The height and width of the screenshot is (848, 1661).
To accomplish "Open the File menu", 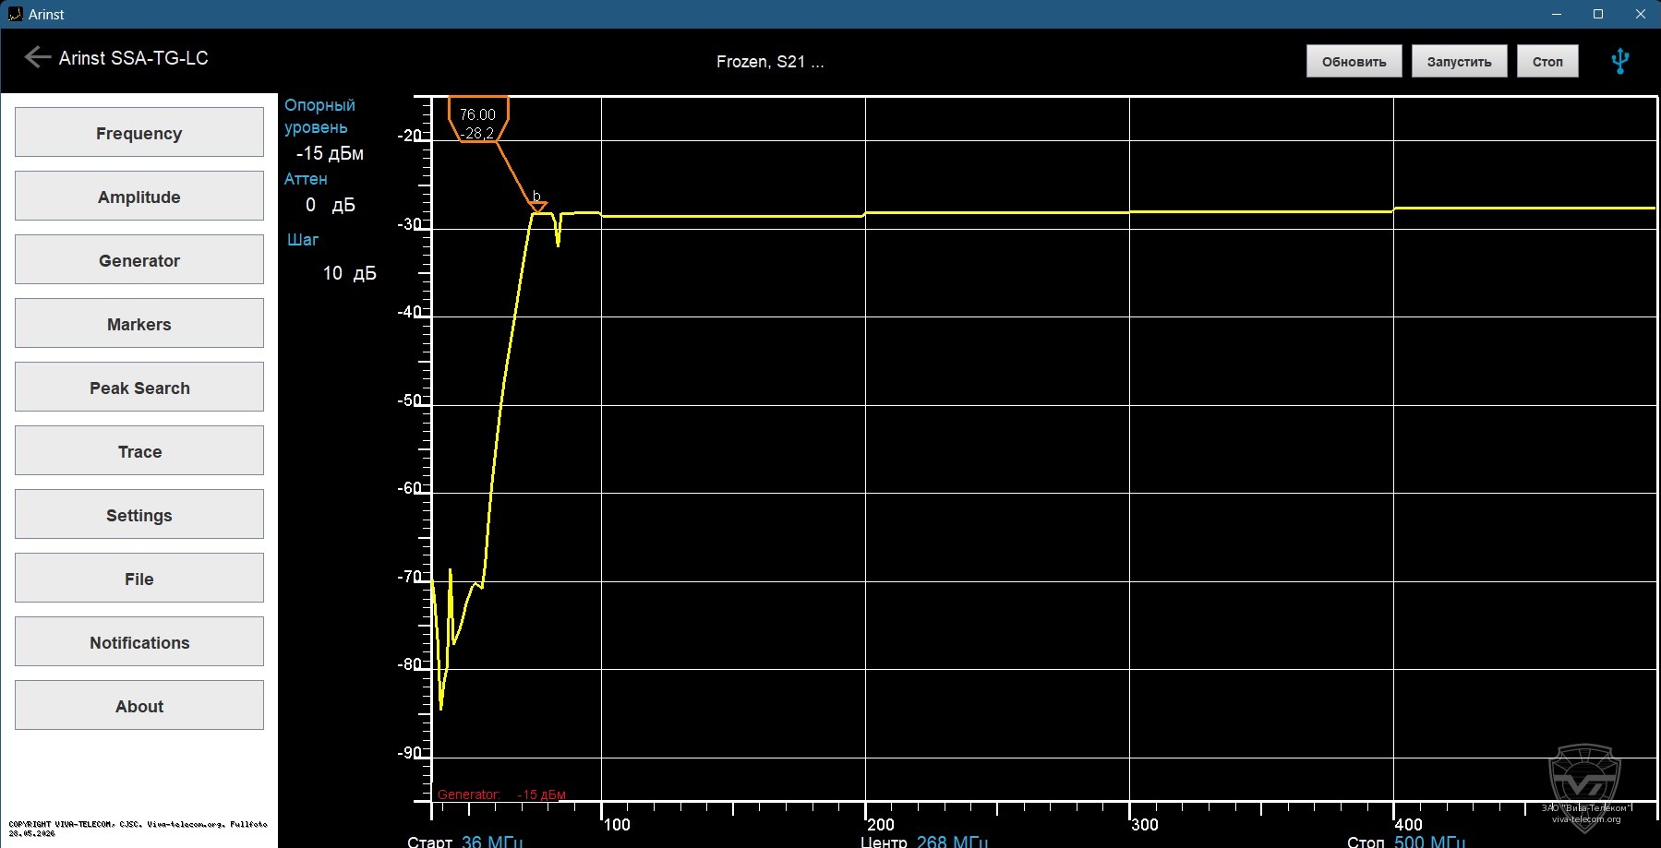I will [139, 578].
